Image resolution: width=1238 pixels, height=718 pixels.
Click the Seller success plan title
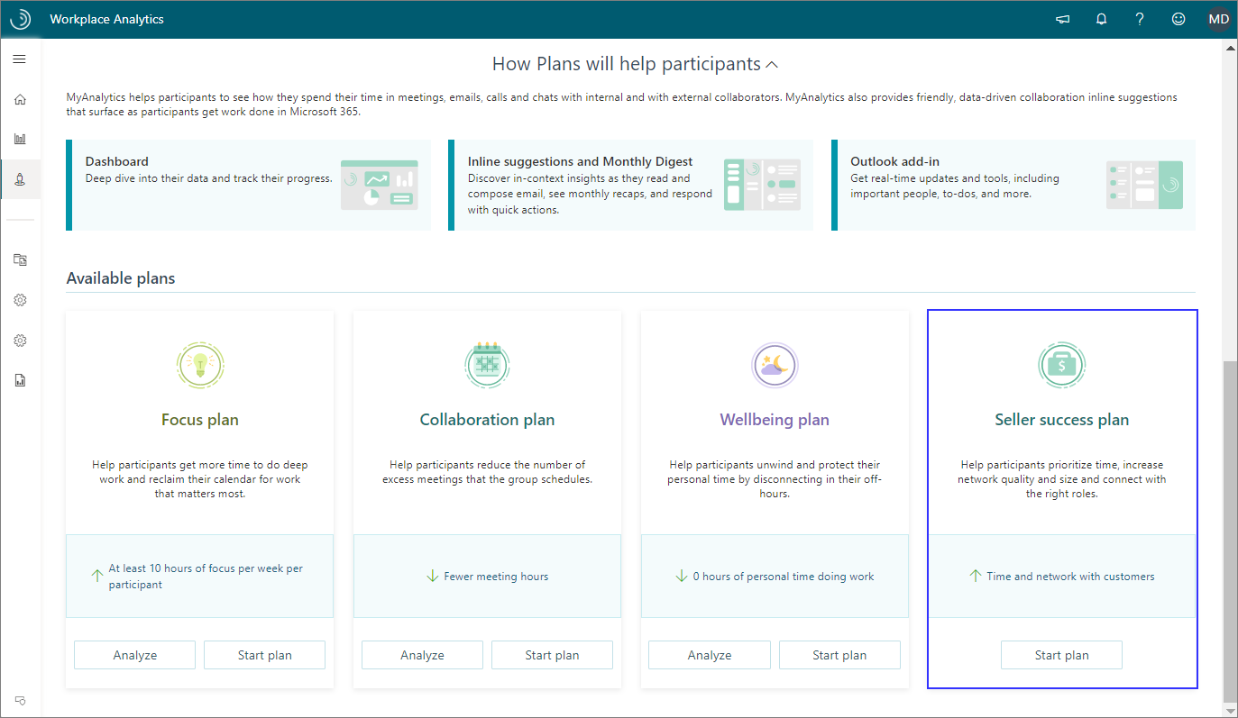(x=1062, y=420)
